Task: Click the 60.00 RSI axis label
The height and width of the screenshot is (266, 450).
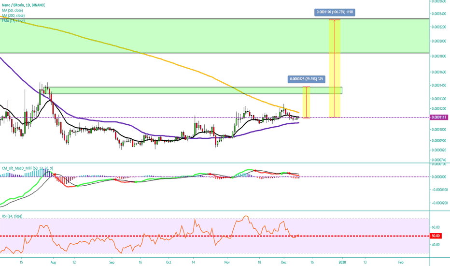Action: 436,227
